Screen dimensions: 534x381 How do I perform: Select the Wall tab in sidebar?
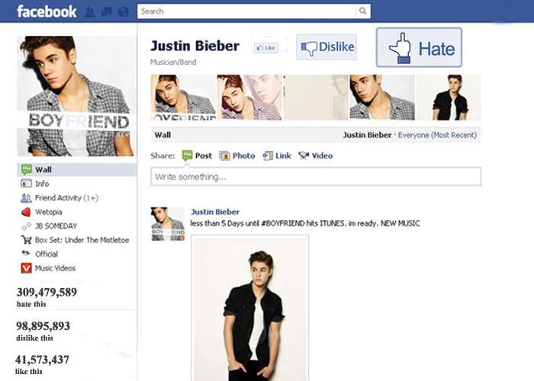click(77, 169)
